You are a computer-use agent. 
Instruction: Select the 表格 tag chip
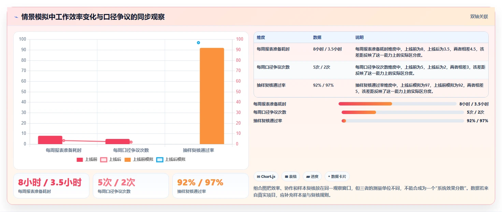pos(290,176)
